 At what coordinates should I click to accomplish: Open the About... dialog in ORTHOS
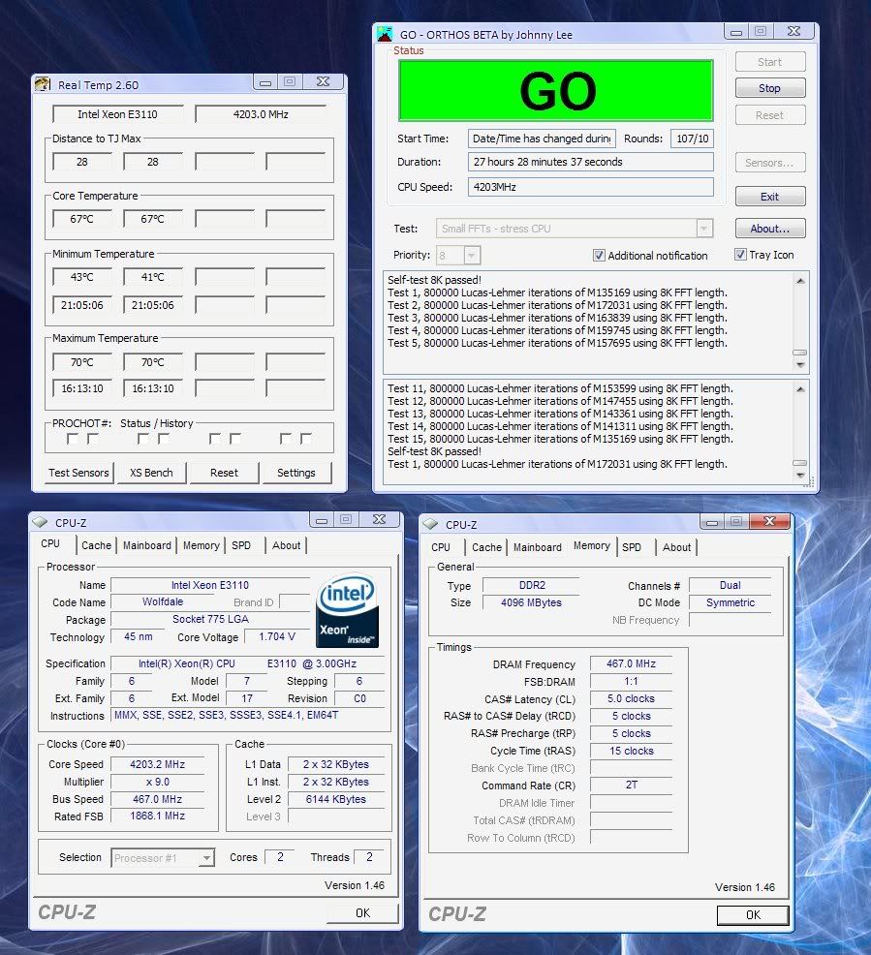[x=770, y=229]
